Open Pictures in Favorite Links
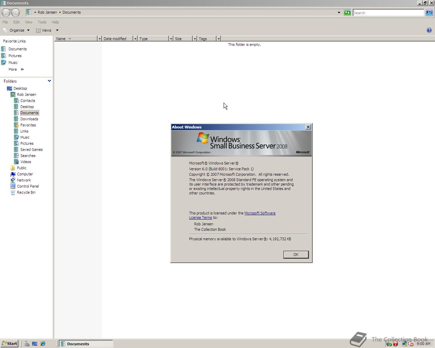 (x=15, y=56)
